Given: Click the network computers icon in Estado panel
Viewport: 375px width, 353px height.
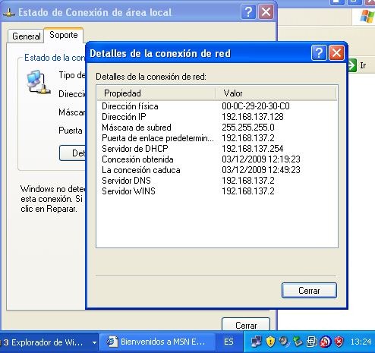Looking at the screenshot, I should click(x=38, y=82).
